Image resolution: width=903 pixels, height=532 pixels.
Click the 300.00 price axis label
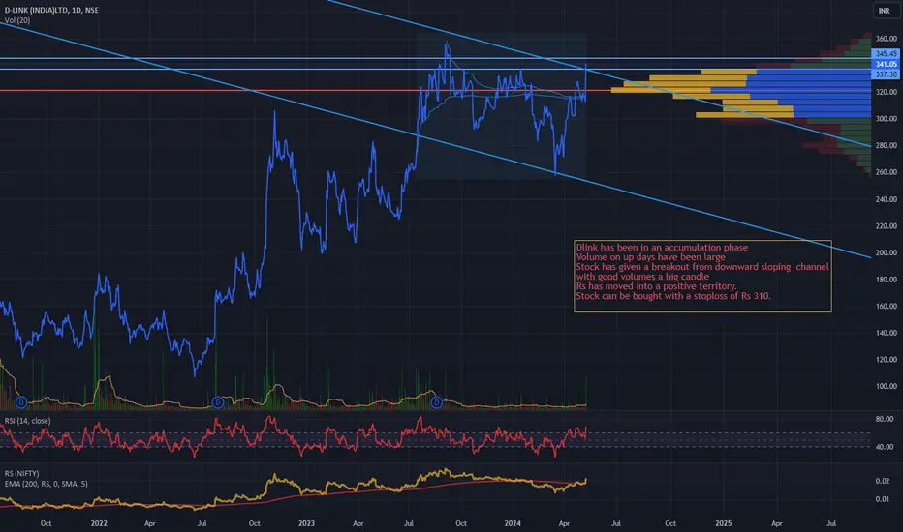887,118
